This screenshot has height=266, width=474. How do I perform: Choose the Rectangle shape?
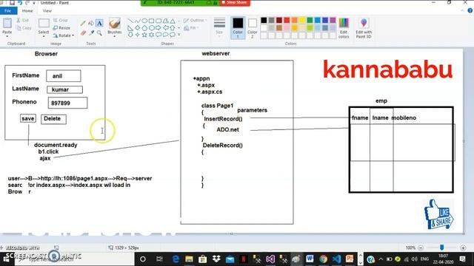[151, 21]
